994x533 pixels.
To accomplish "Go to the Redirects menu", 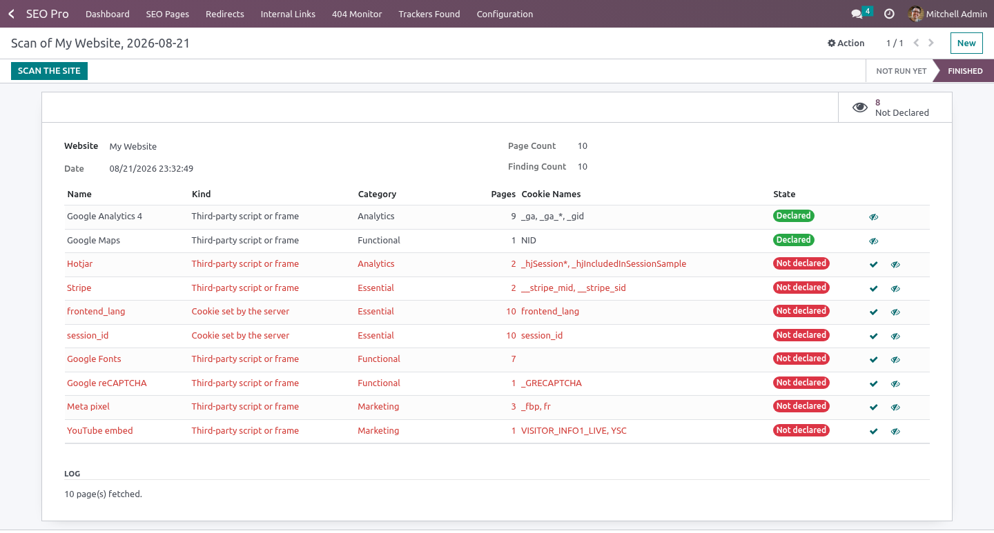I will (x=225, y=14).
